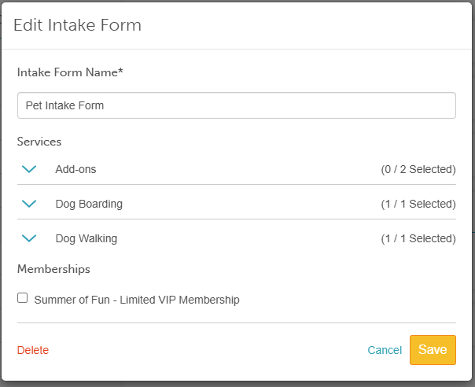
Task: Expand the Dog Boarding chevron arrow
Action: coord(29,204)
